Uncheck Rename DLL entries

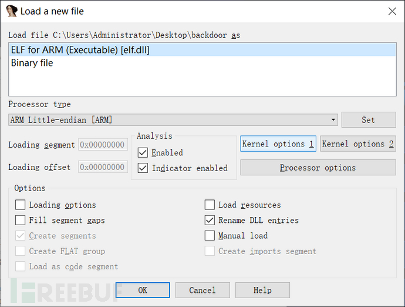click(210, 221)
